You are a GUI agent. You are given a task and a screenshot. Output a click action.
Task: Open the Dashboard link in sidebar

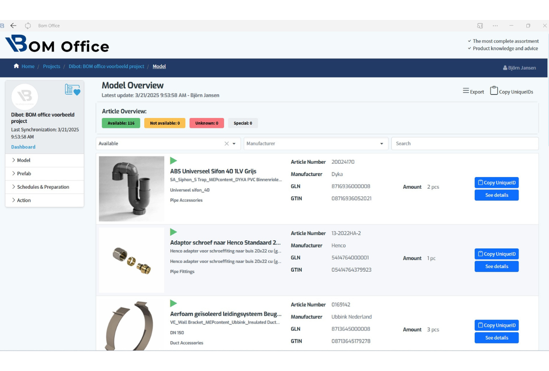click(x=23, y=147)
